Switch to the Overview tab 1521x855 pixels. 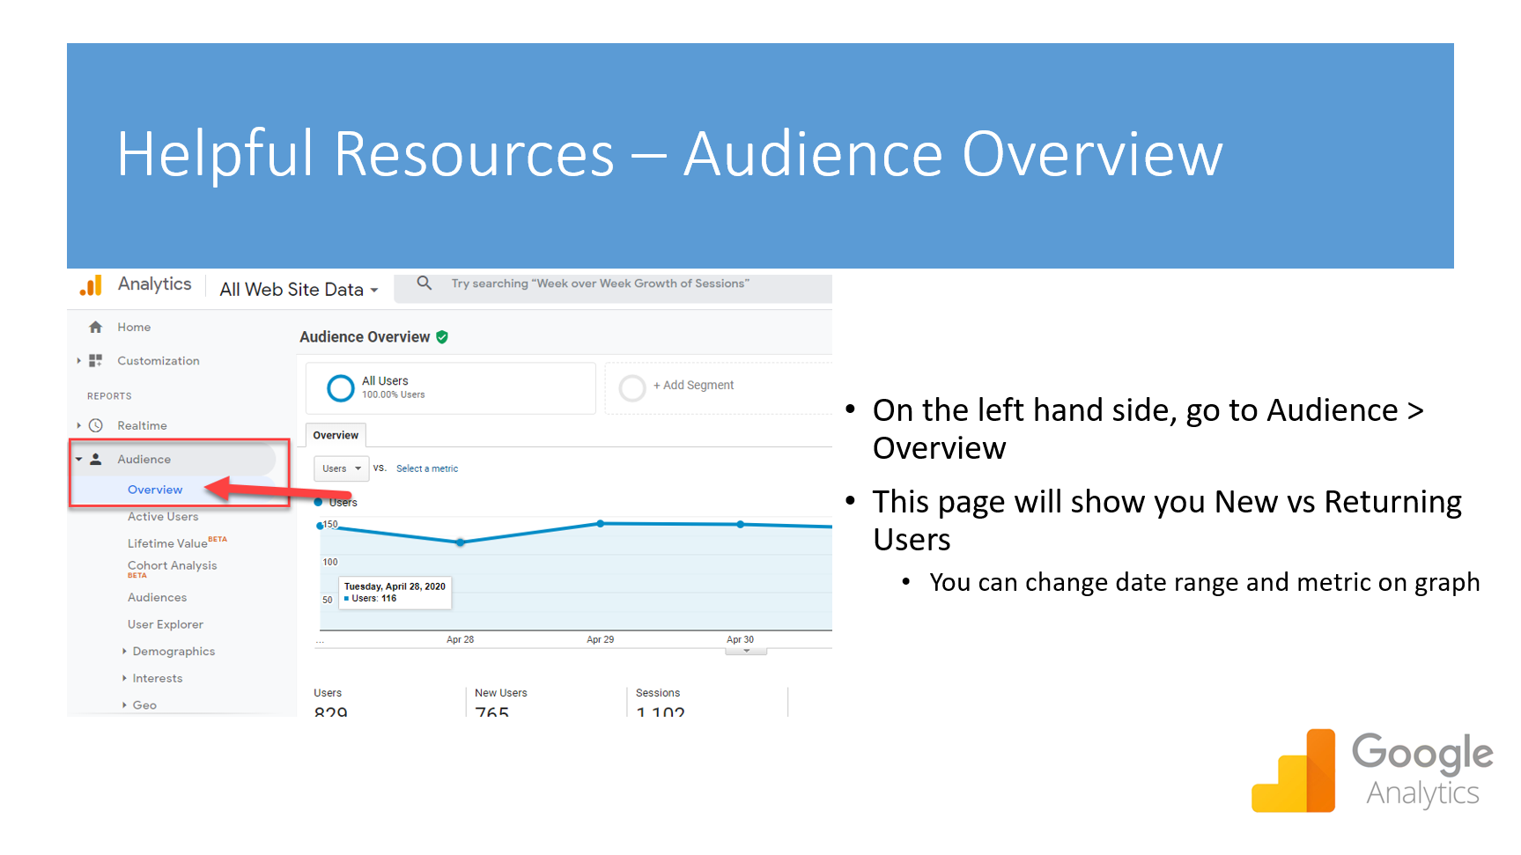336,435
